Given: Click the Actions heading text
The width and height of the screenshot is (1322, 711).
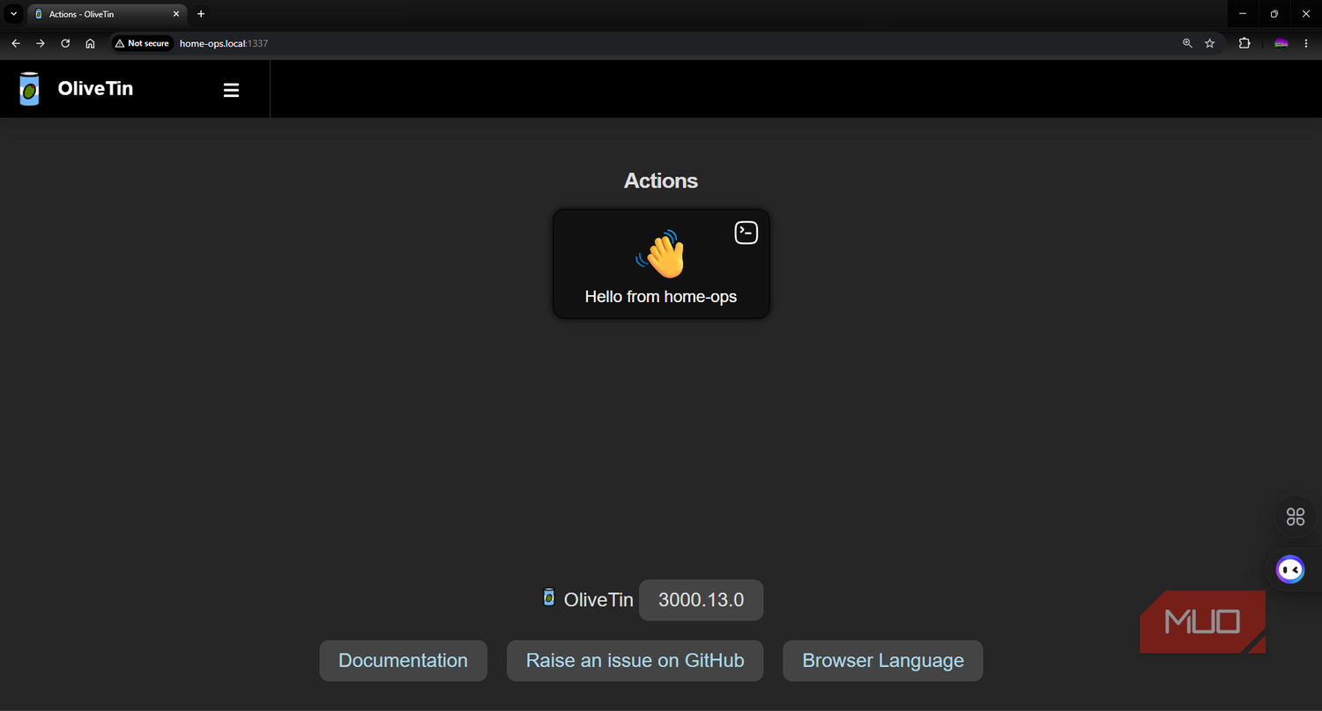Looking at the screenshot, I should [x=661, y=181].
